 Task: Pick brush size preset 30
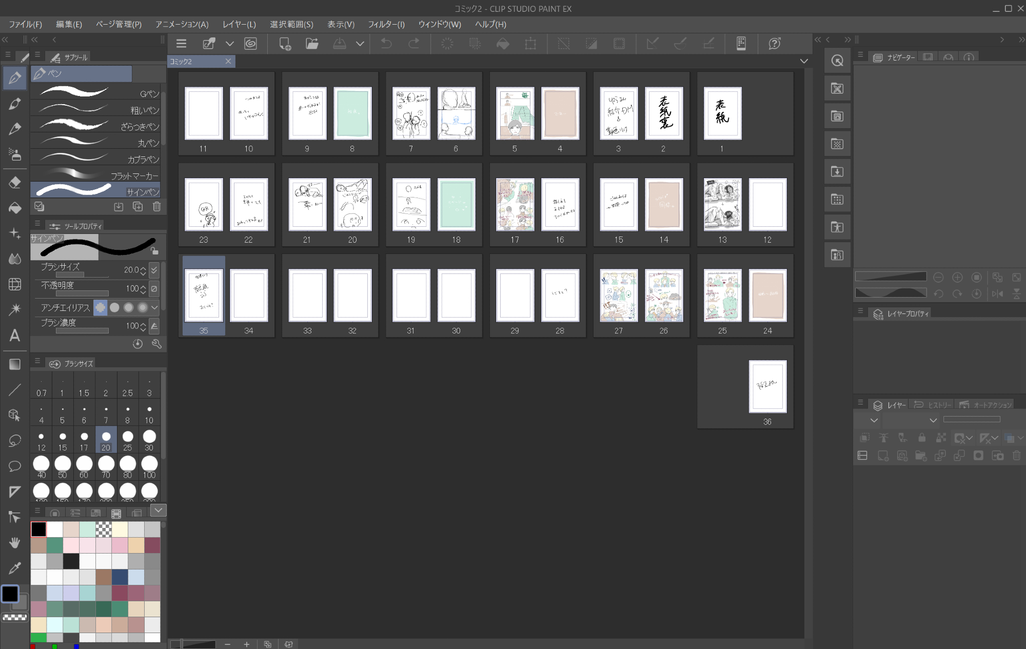(149, 440)
